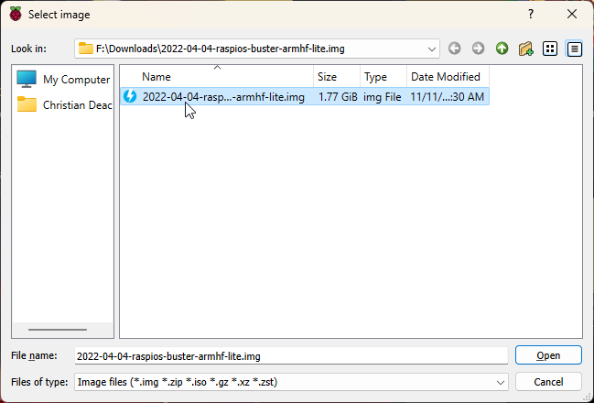Go to parent directory with green up arrow
This screenshot has width=594, height=403.
click(502, 49)
